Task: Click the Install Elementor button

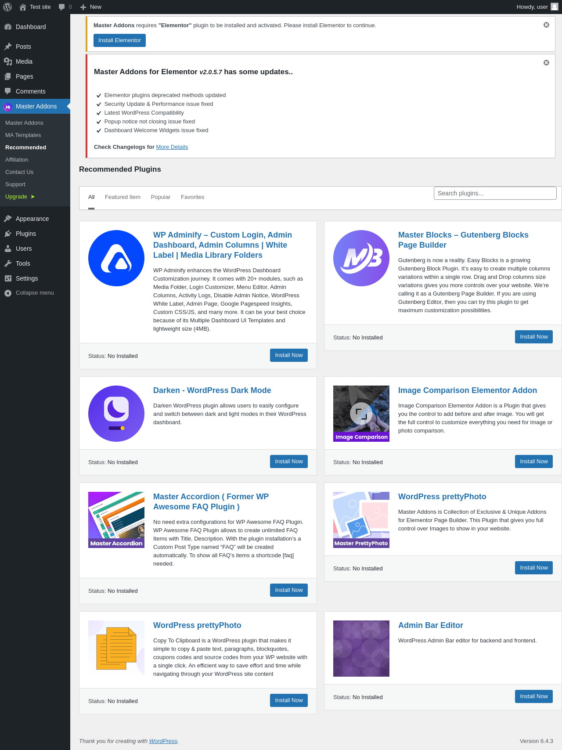Action: click(x=119, y=40)
